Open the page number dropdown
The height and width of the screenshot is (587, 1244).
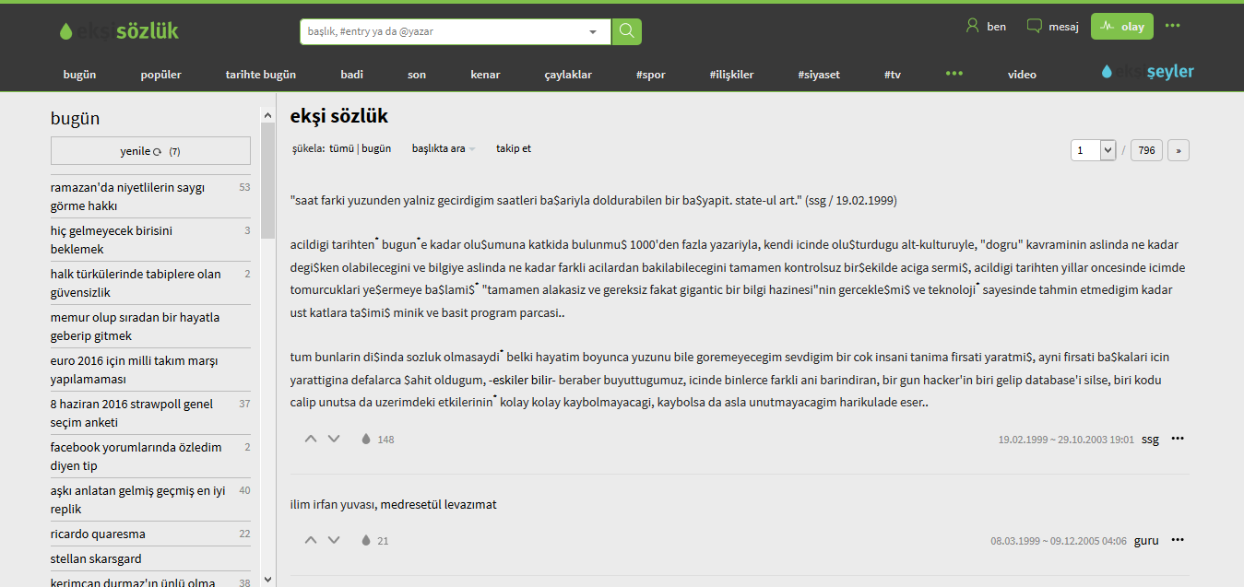1094,150
